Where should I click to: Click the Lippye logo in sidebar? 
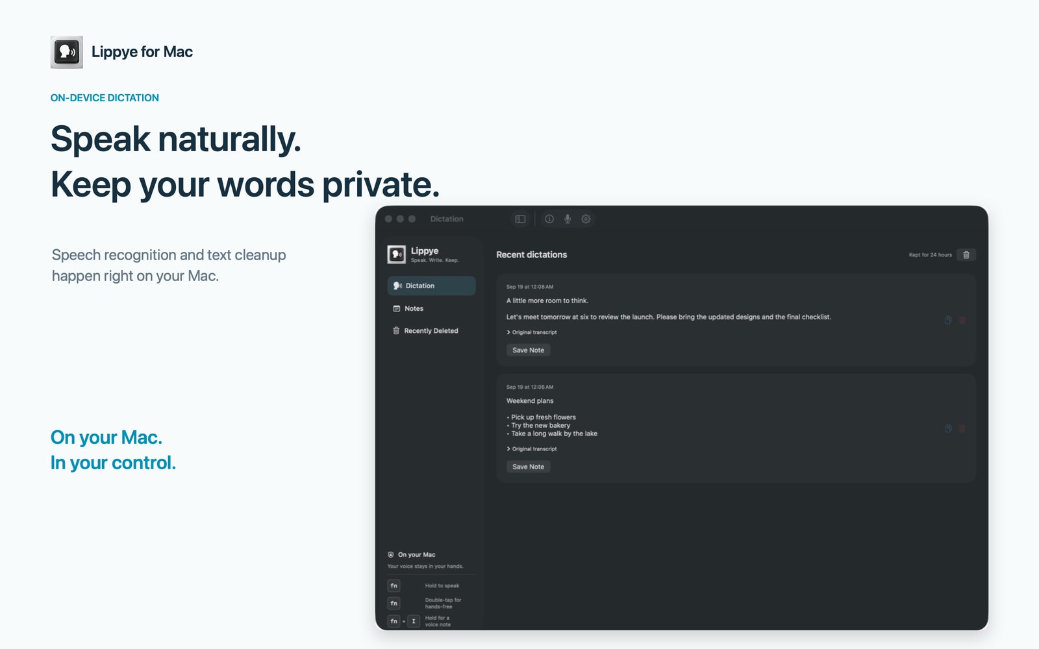pos(396,254)
